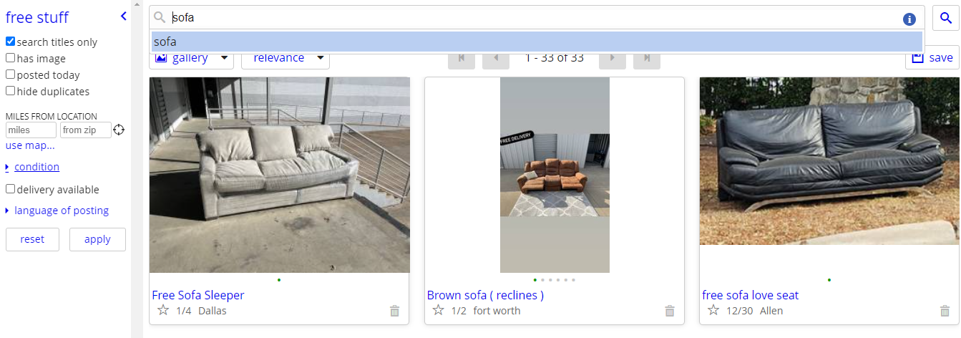Click the apply filters button

pos(97,239)
